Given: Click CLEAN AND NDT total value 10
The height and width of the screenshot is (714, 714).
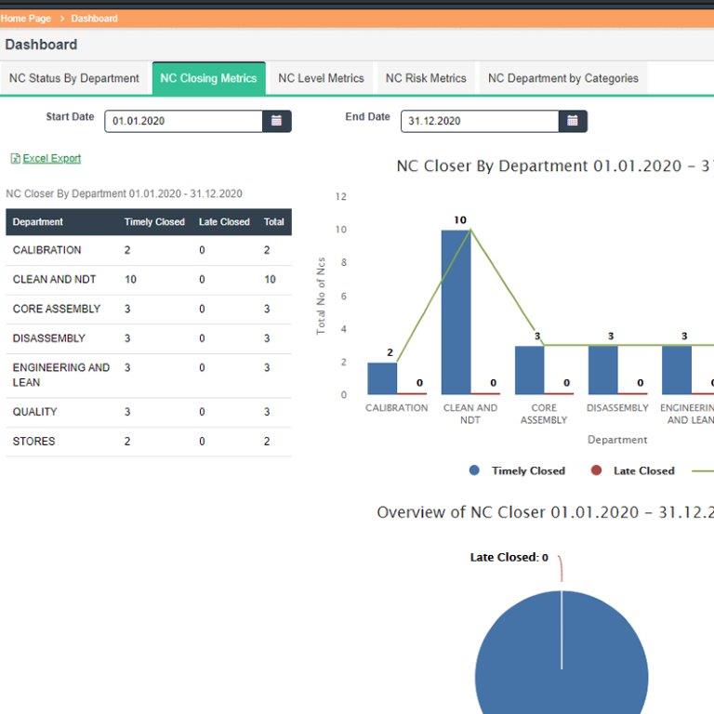Looking at the screenshot, I should pos(270,280).
